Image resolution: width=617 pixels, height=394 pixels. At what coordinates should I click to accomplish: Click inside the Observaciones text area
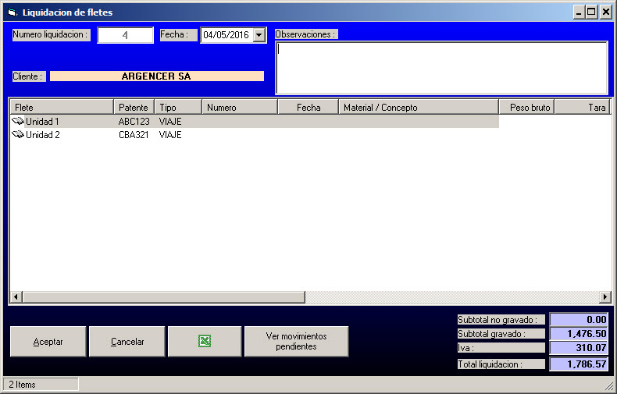pos(441,68)
